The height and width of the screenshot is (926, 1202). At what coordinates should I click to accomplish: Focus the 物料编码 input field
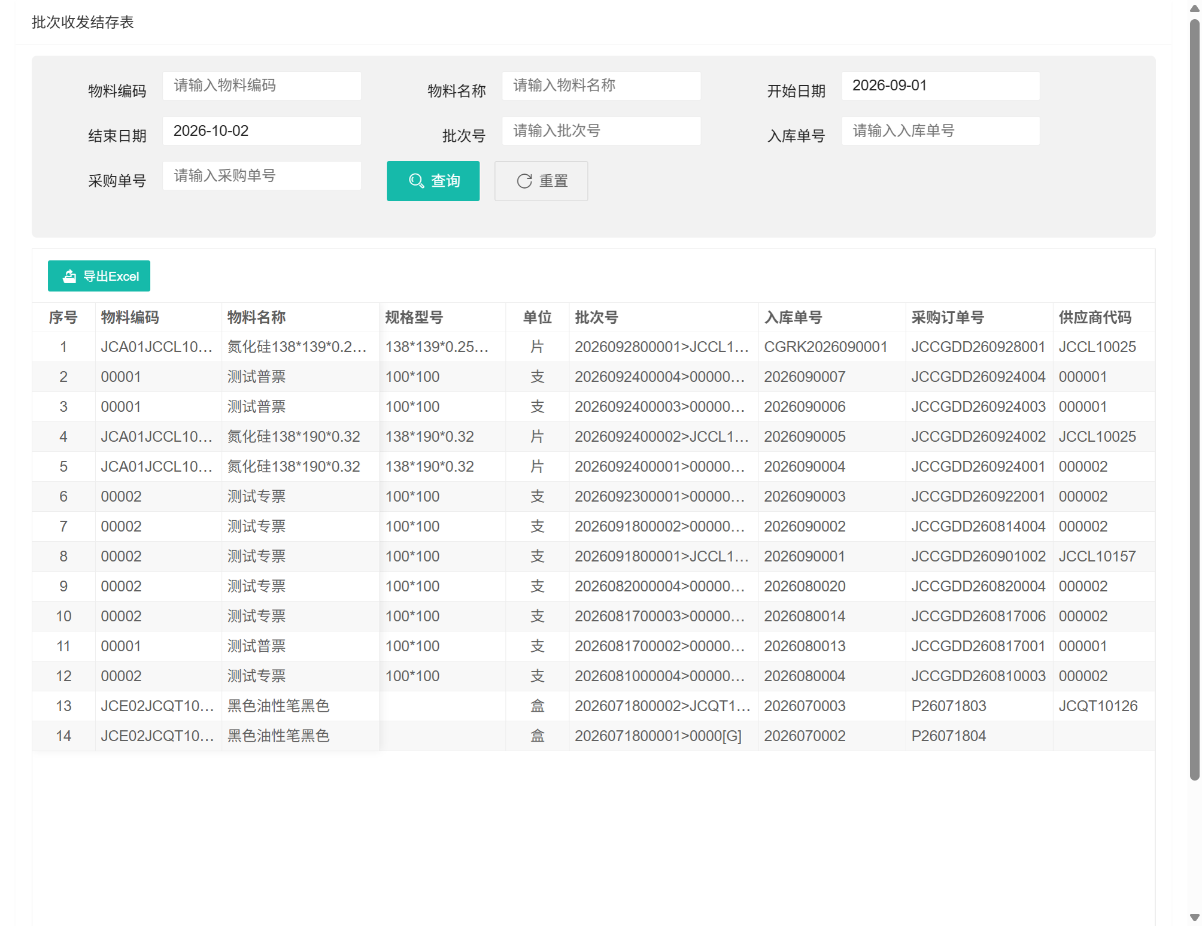(262, 86)
